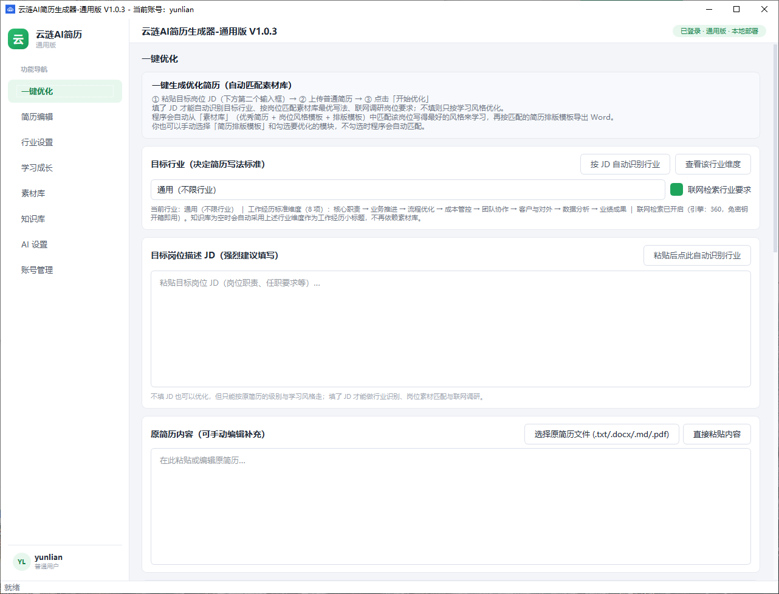
Task: Close the application window
Action: (764, 9)
